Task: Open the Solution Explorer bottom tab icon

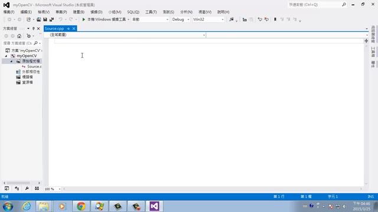Action: [x=6, y=188]
